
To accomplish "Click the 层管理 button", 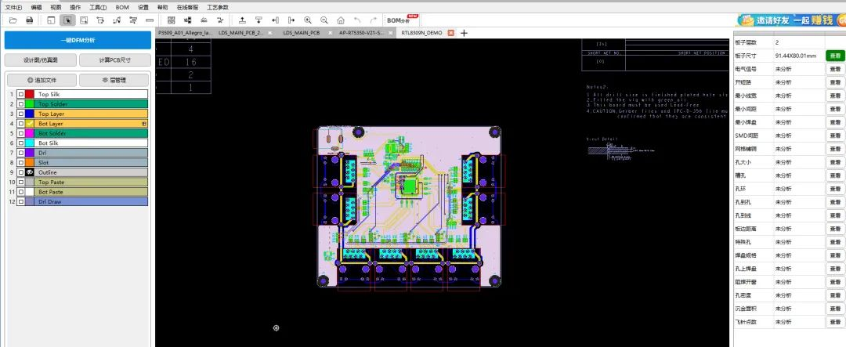I will pyautogui.click(x=114, y=80).
